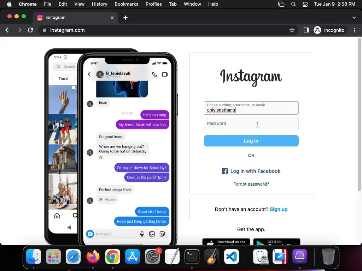Open the Edit menu
362x271 pixels.
[x=63, y=4]
